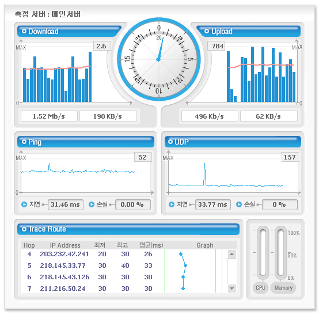Click the UDP loss play icon
The height and width of the screenshot is (315, 319).
239,204
